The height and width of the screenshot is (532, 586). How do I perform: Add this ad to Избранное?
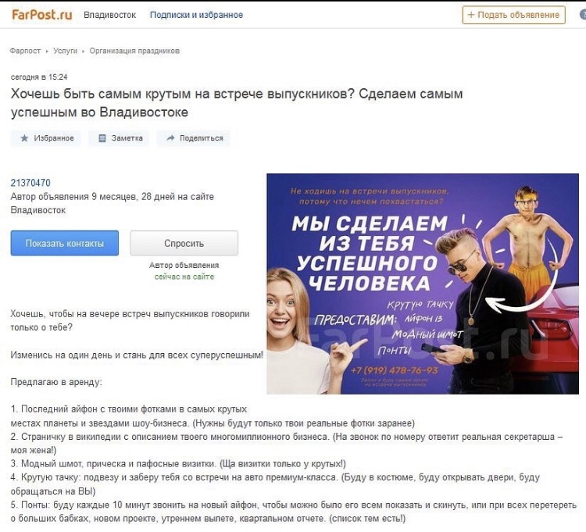[x=45, y=138]
